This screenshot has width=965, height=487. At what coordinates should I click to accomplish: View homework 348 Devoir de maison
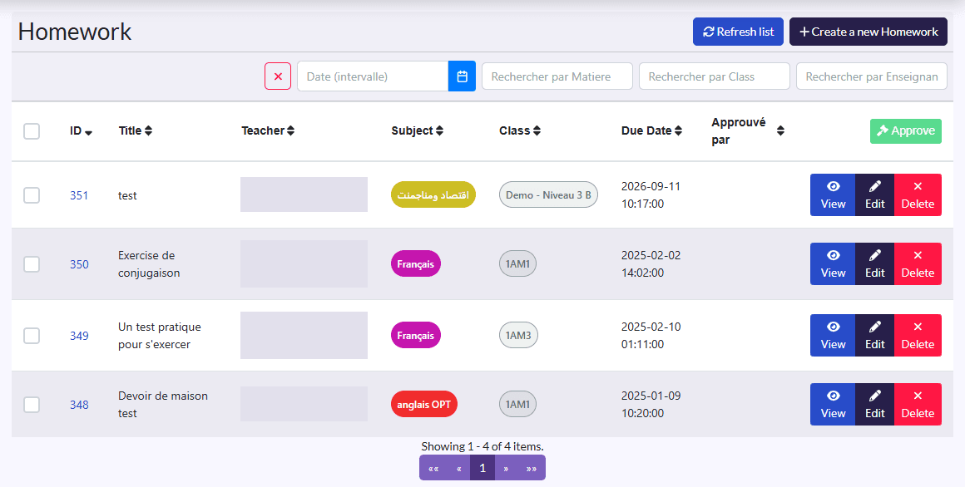[833, 404]
